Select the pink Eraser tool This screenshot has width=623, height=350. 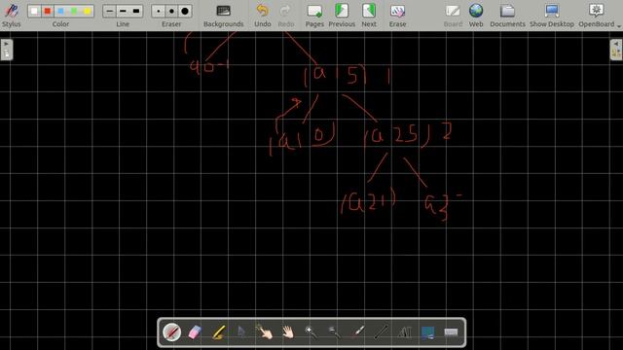[195, 332]
